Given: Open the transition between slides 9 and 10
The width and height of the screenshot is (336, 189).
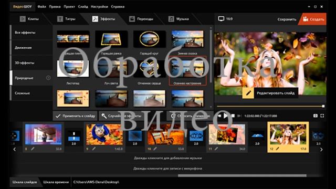Looking at the screenshot, I should pyautogui.click(x=135, y=136).
